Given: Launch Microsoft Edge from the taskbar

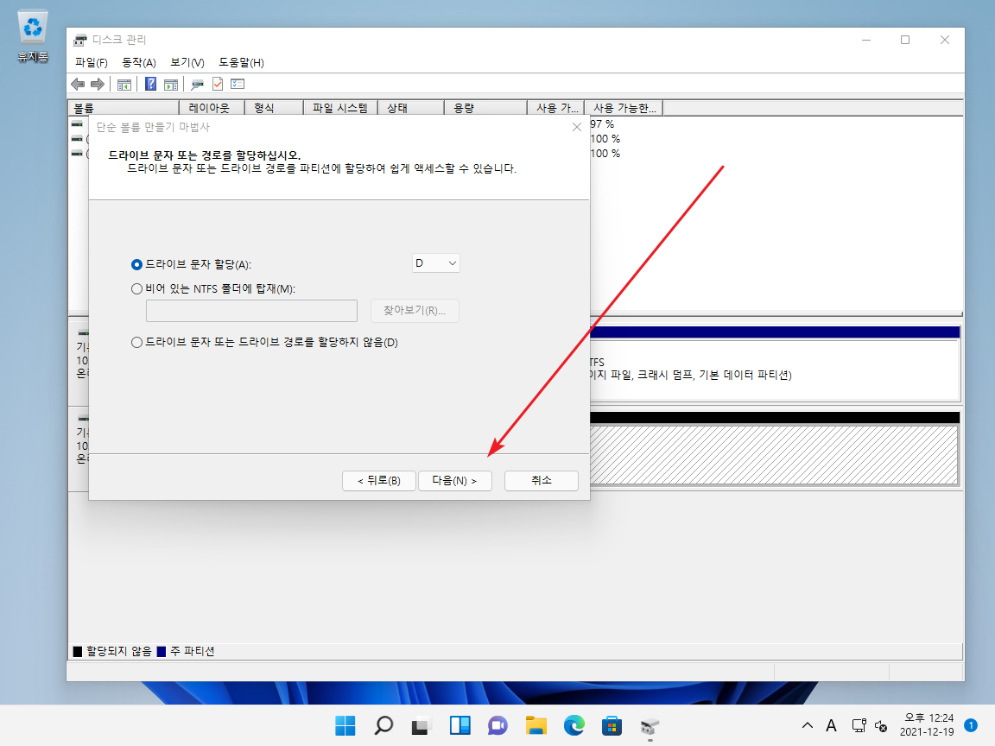Looking at the screenshot, I should pyautogui.click(x=574, y=725).
